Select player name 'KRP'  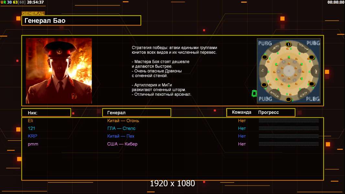point(32,136)
